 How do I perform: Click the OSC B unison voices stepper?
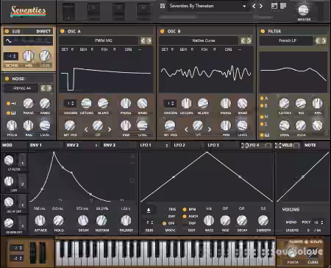[x=170, y=103]
